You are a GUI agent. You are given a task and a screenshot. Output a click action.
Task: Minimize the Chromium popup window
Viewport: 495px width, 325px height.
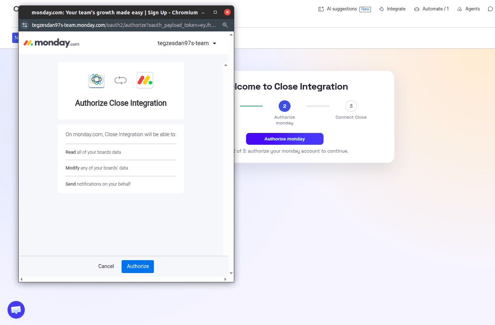203,13
